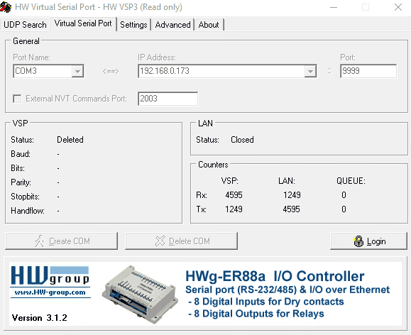Click the www.HW-group.com link

pos(50,292)
